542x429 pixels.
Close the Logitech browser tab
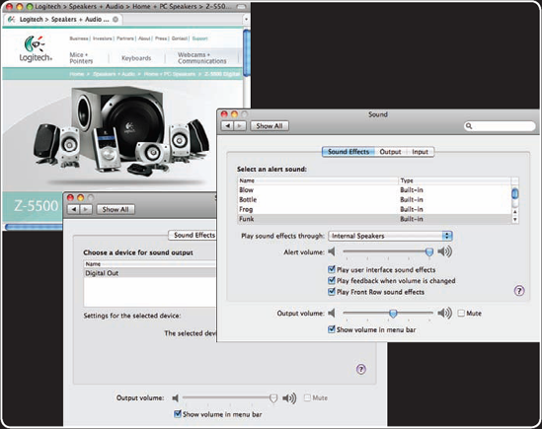tap(116, 20)
